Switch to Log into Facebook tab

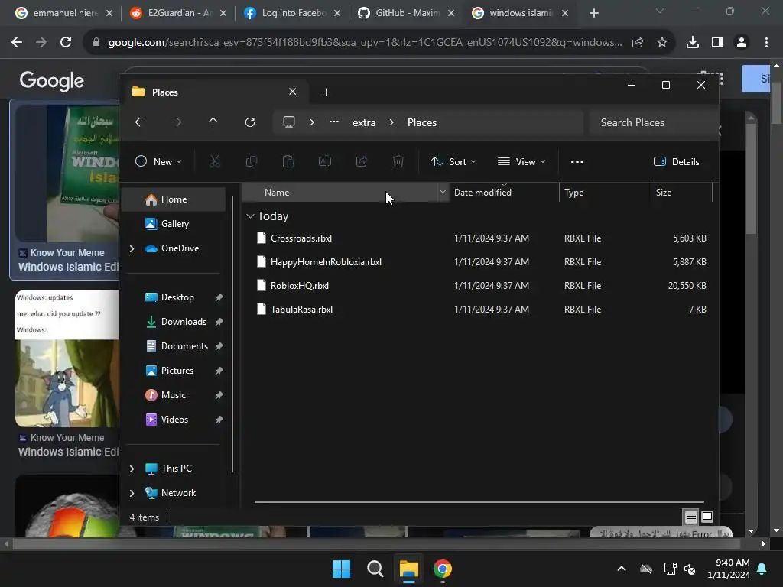point(292,13)
